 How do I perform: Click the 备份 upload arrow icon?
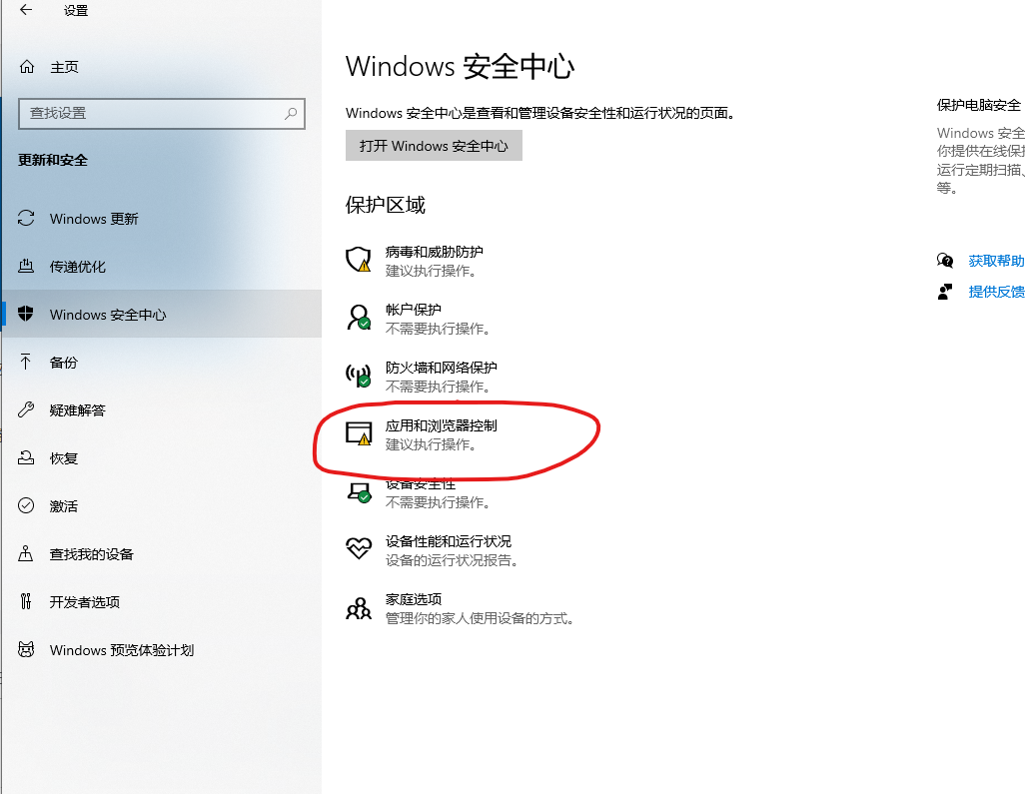26,362
